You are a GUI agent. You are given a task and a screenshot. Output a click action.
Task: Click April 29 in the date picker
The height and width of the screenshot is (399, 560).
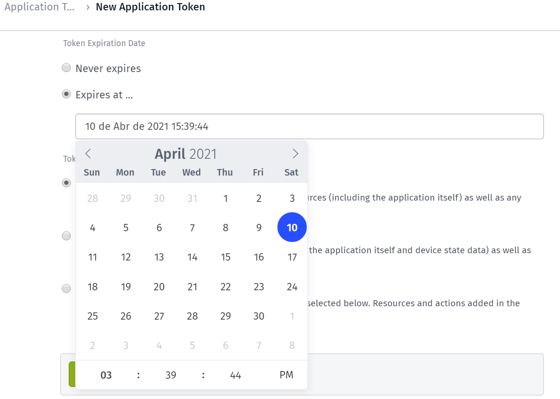[x=226, y=316]
